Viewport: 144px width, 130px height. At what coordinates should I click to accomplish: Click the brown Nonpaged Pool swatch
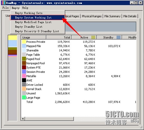(x=24, y=63)
